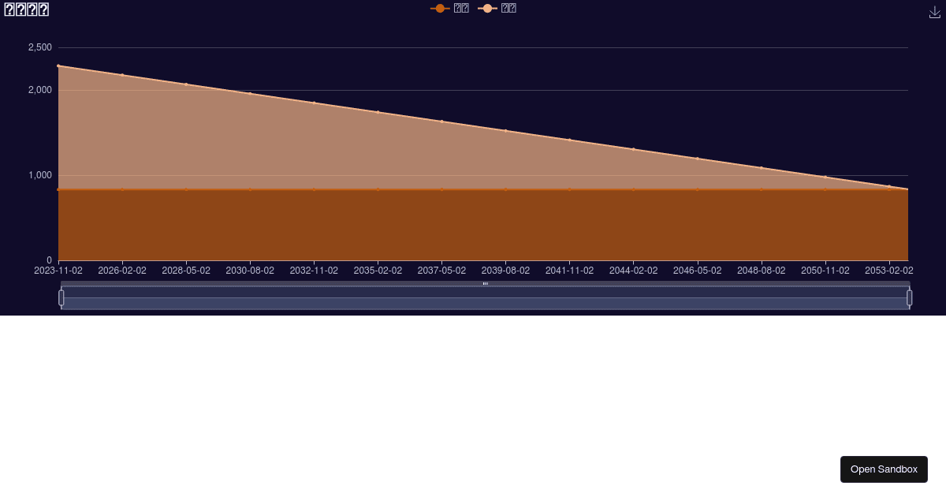Screen dimensions: 946x497
Task: Click the 2035-05-02 axis label
Action: point(378,270)
